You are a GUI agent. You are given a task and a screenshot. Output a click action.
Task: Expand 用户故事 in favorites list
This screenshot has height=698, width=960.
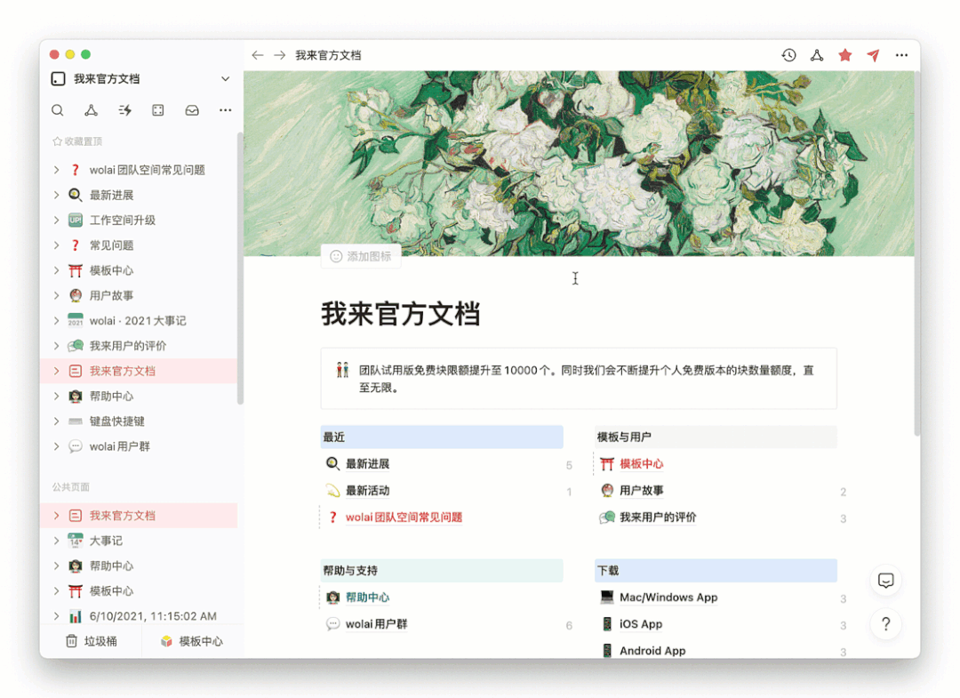56,295
